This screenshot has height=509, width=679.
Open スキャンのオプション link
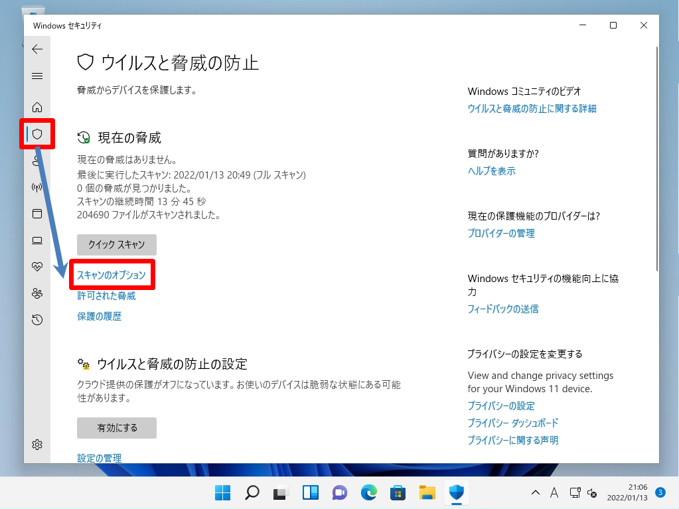(x=112, y=275)
